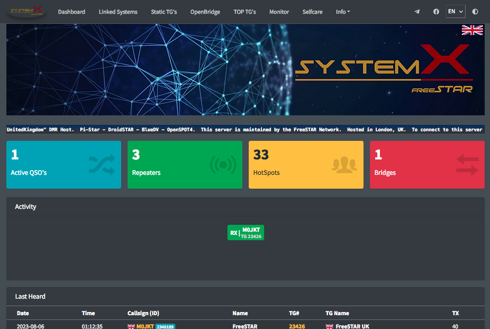Viewport: 490px width, 329px height.
Task: View the TOP TG's page
Action: [x=244, y=12]
